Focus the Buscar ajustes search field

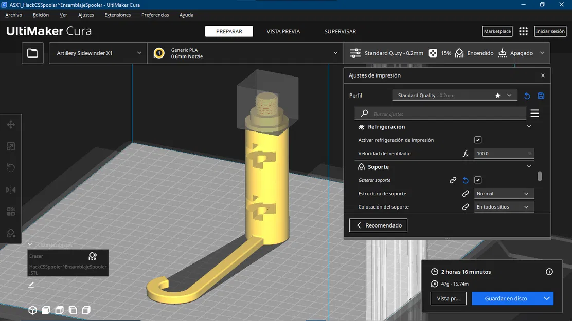pyautogui.click(x=440, y=114)
